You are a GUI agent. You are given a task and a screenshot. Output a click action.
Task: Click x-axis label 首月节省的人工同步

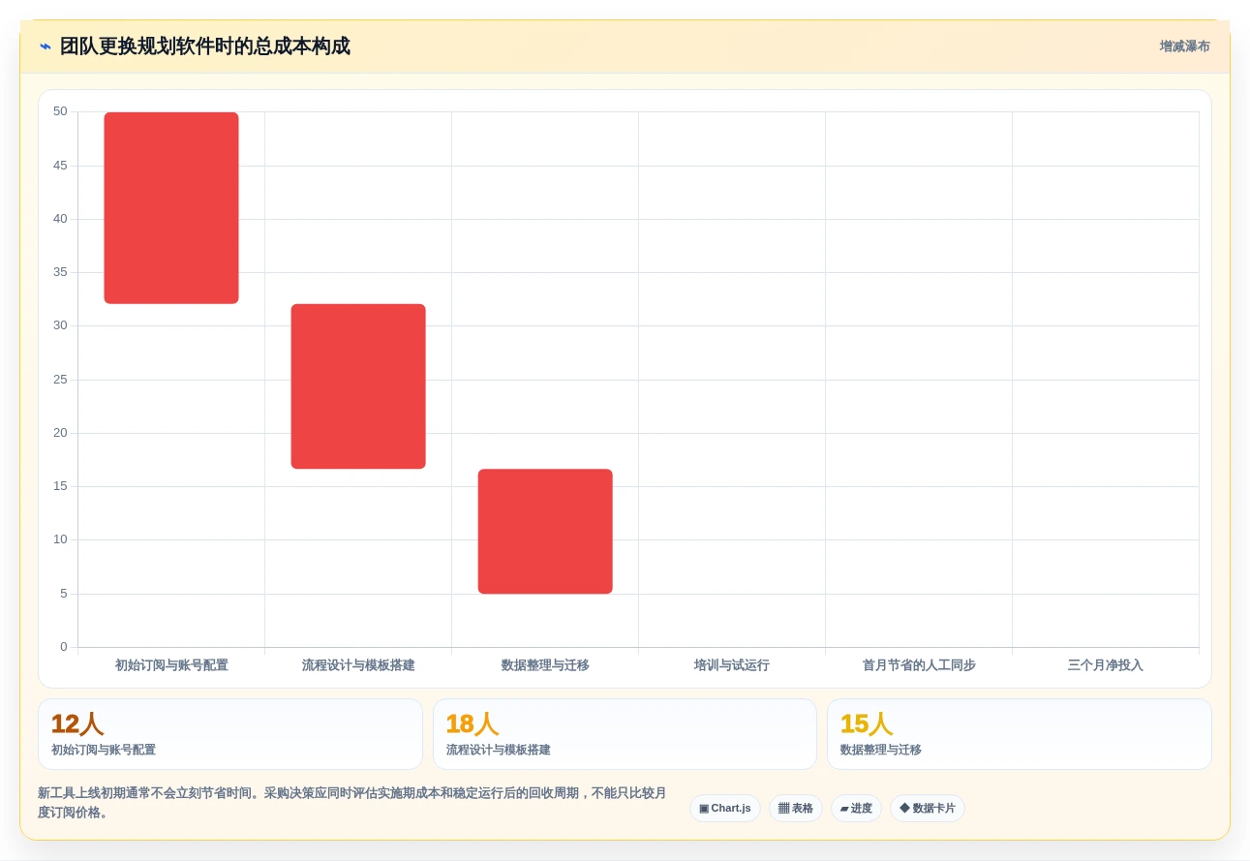pos(919,665)
